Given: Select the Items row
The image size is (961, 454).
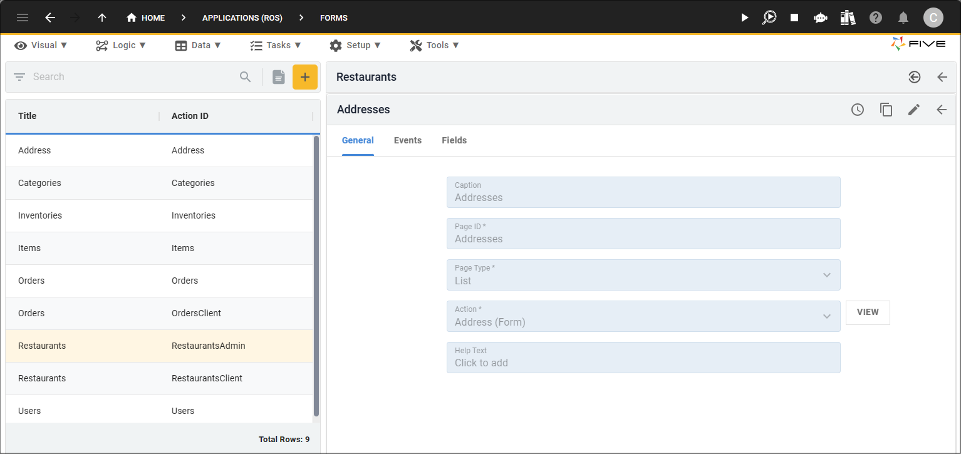Looking at the screenshot, I should click(159, 248).
